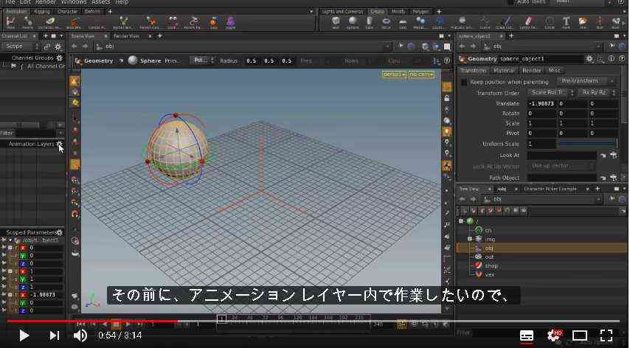The height and width of the screenshot is (348, 630).
Task: Select the Metaball tool in the Create shelf
Action: pos(420,22)
